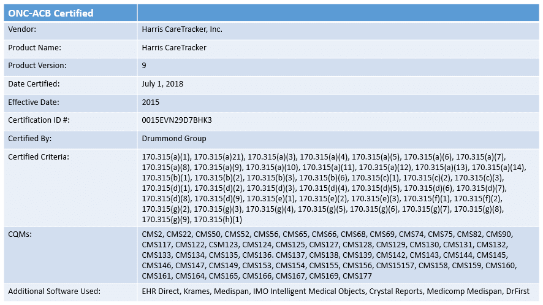
Task: Click the Additional Software Used label
Action: point(54,291)
